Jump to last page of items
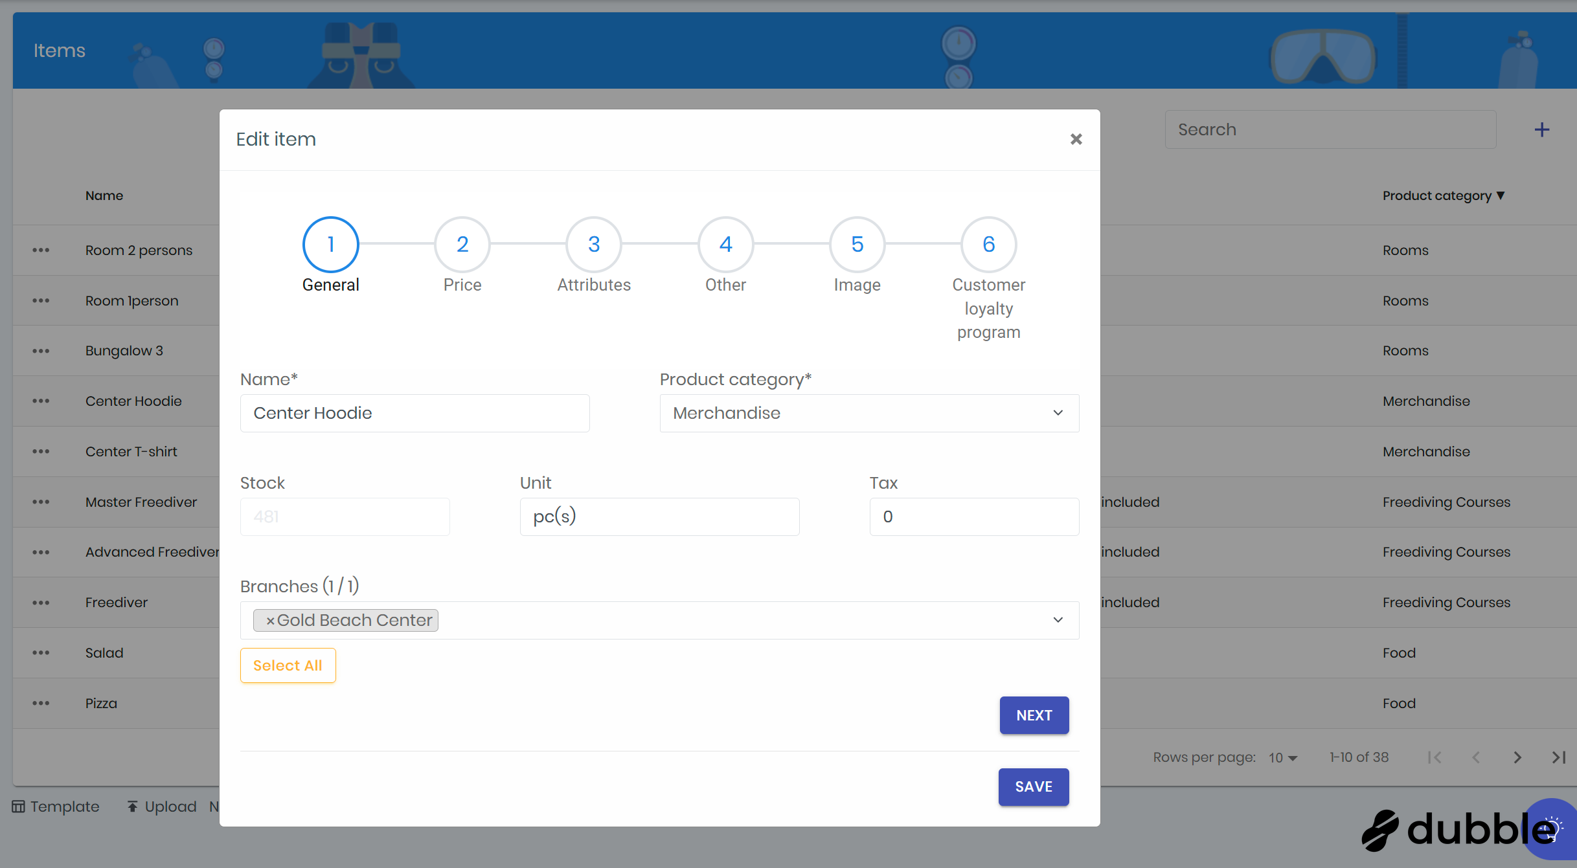1577x868 pixels. pos(1559,757)
